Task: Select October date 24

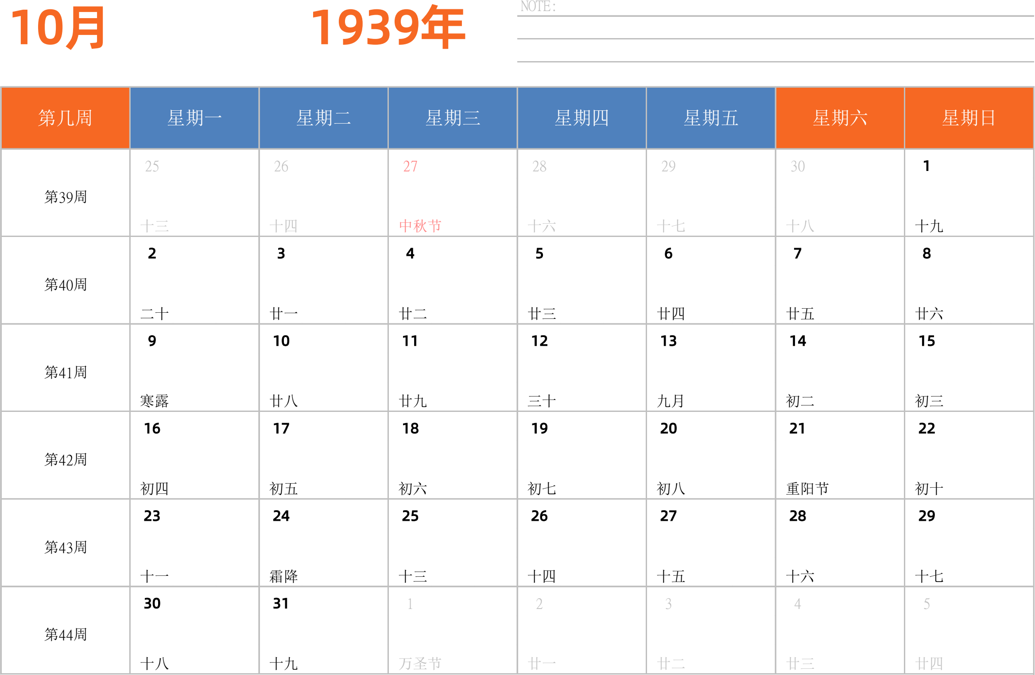Action: [x=281, y=516]
